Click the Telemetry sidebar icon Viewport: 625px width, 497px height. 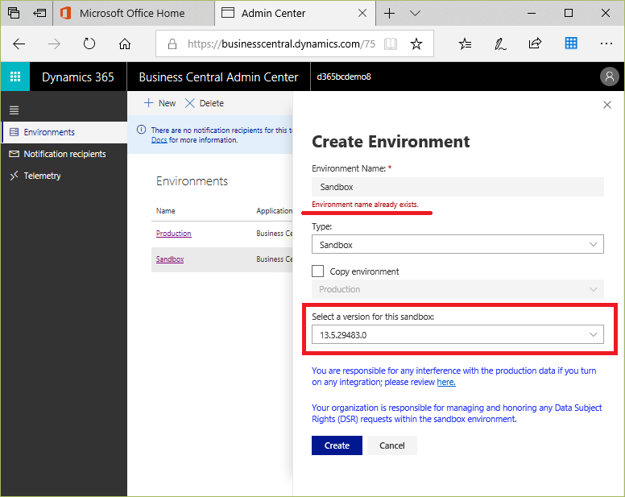[14, 176]
